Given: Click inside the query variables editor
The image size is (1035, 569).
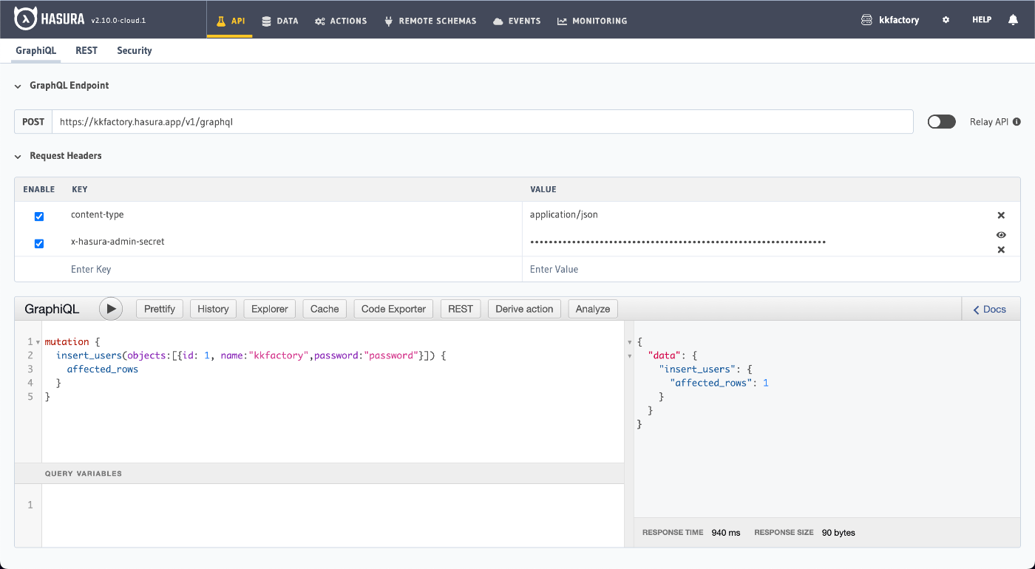Looking at the screenshot, I should point(333,515).
